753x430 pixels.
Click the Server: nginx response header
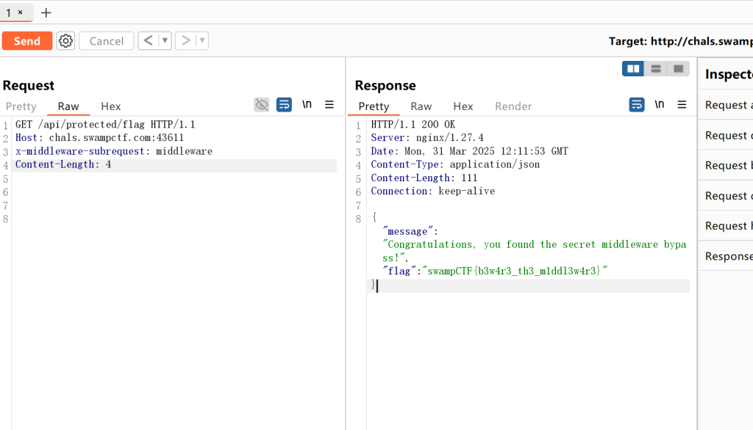click(427, 137)
